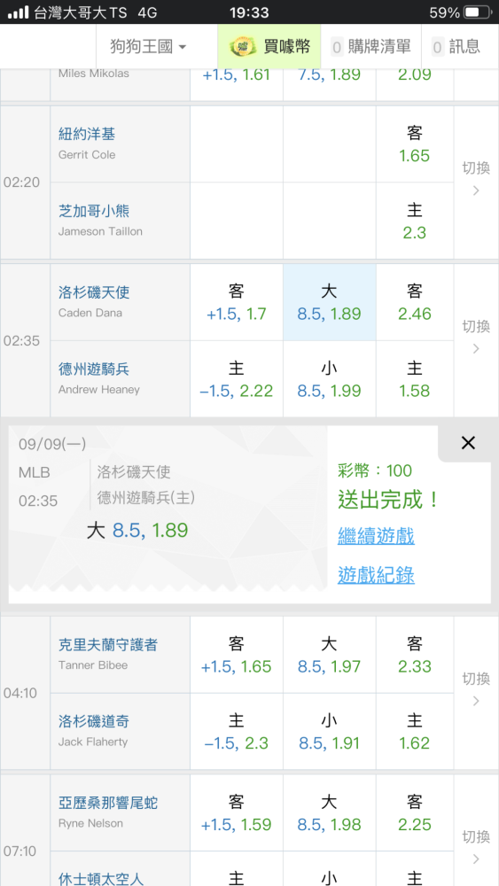Viewport: 499px width, 886px height.
Task: Open the 購牌清單 tab
Action: coord(370,46)
